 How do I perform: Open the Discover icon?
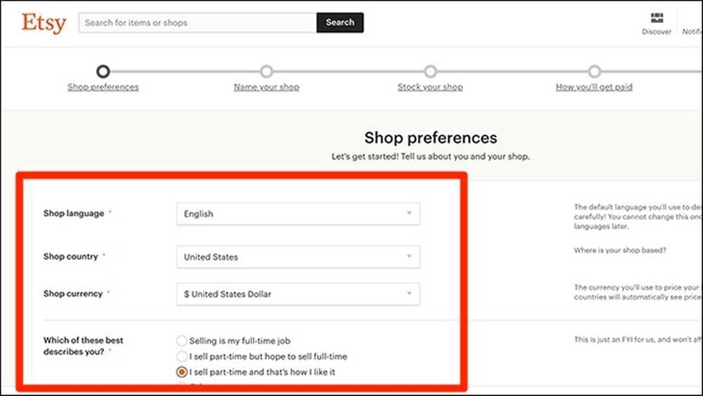(657, 18)
